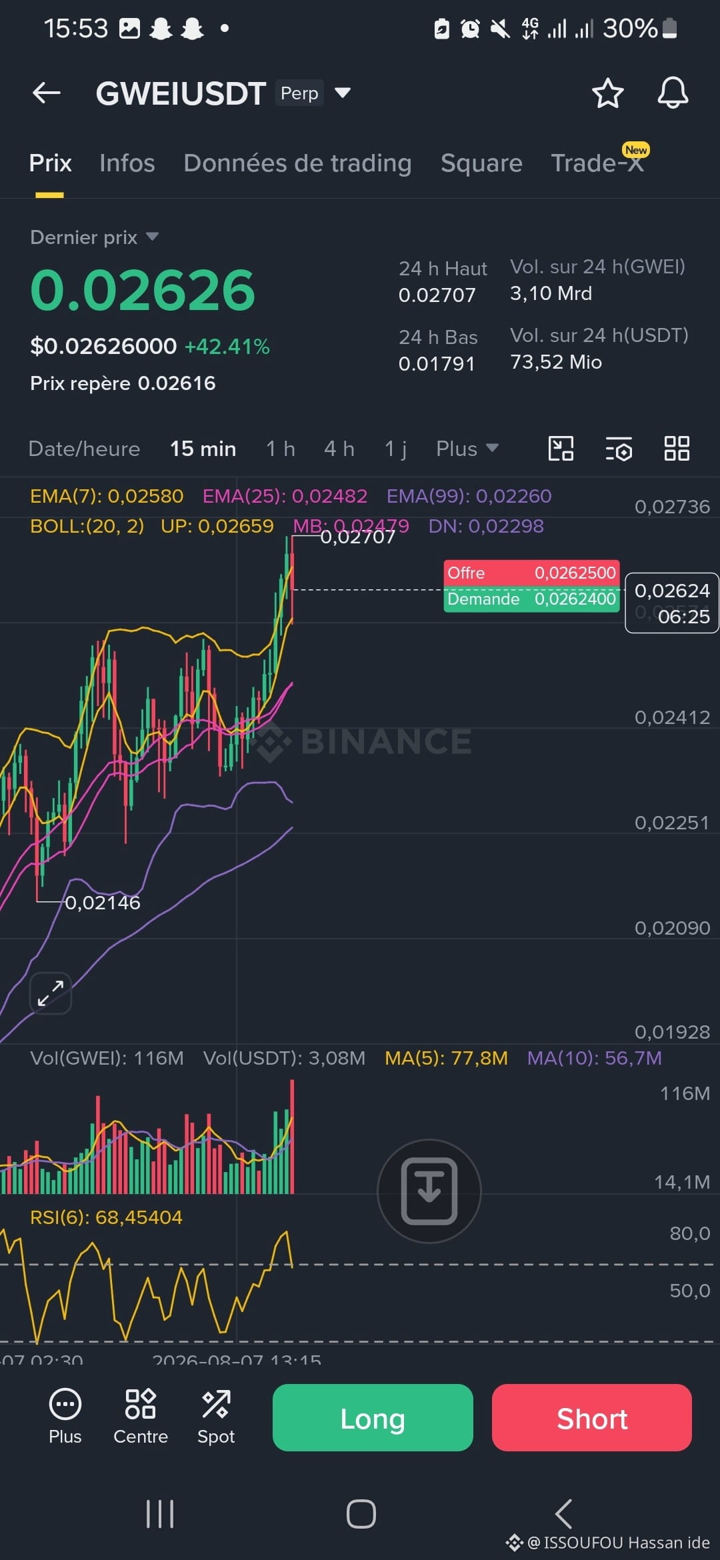The width and height of the screenshot is (720, 1560).
Task: Tap Vol(GWEI): 116M label
Action: click(x=107, y=1058)
